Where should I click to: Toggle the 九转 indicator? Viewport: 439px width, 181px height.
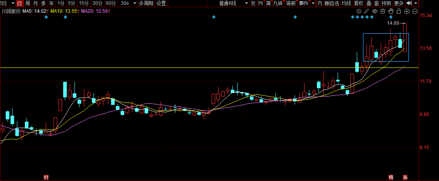point(278,3)
